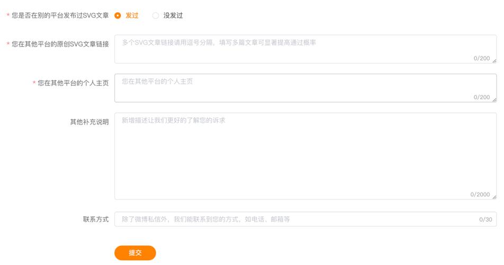Click the 您在其他平台的原创SVG文章链接 label
This screenshot has height=265, width=504.
click(60, 44)
